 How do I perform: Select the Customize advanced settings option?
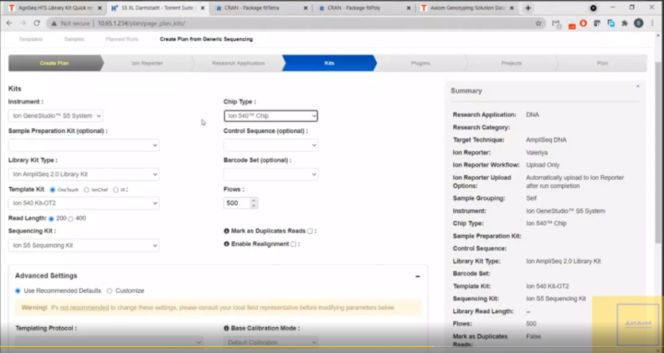point(110,291)
